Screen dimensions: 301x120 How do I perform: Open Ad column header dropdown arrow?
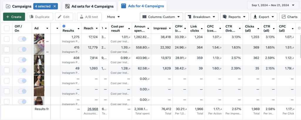pyautogui.click(x=47, y=28)
